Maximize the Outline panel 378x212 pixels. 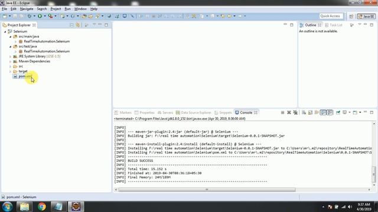pos(372,25)
